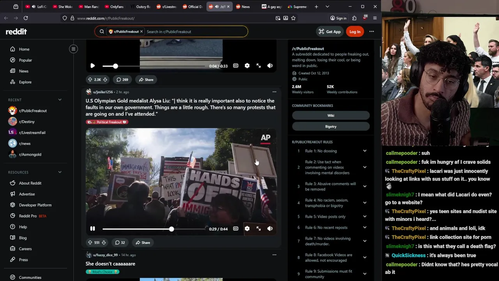Expand Rule 3: Abusive comments will be removed
499x281 pixels.
(365, 187)
